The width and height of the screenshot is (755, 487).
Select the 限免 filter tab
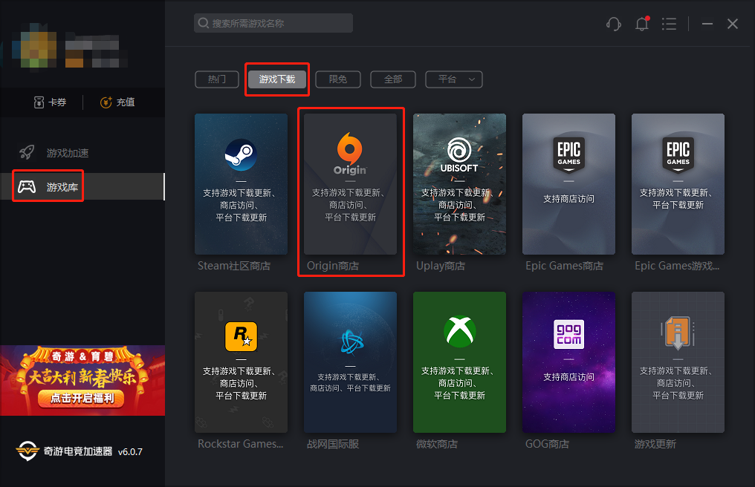(x=338, y=79)
